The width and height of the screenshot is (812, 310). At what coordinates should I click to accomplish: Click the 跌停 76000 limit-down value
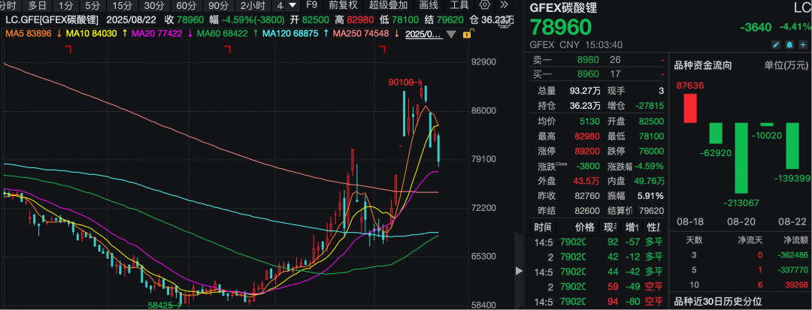pos(650,152)
